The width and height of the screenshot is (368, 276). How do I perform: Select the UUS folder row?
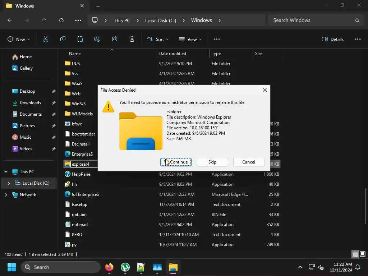click(172, 63)
